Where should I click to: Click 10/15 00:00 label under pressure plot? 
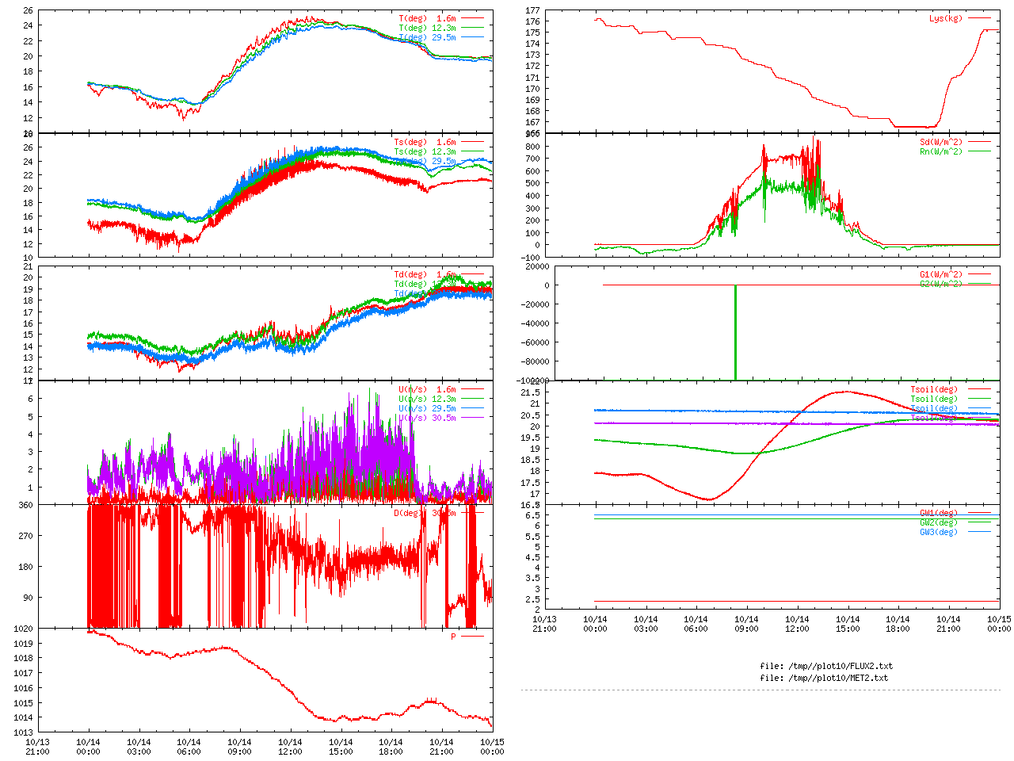(x=492, y=747)
